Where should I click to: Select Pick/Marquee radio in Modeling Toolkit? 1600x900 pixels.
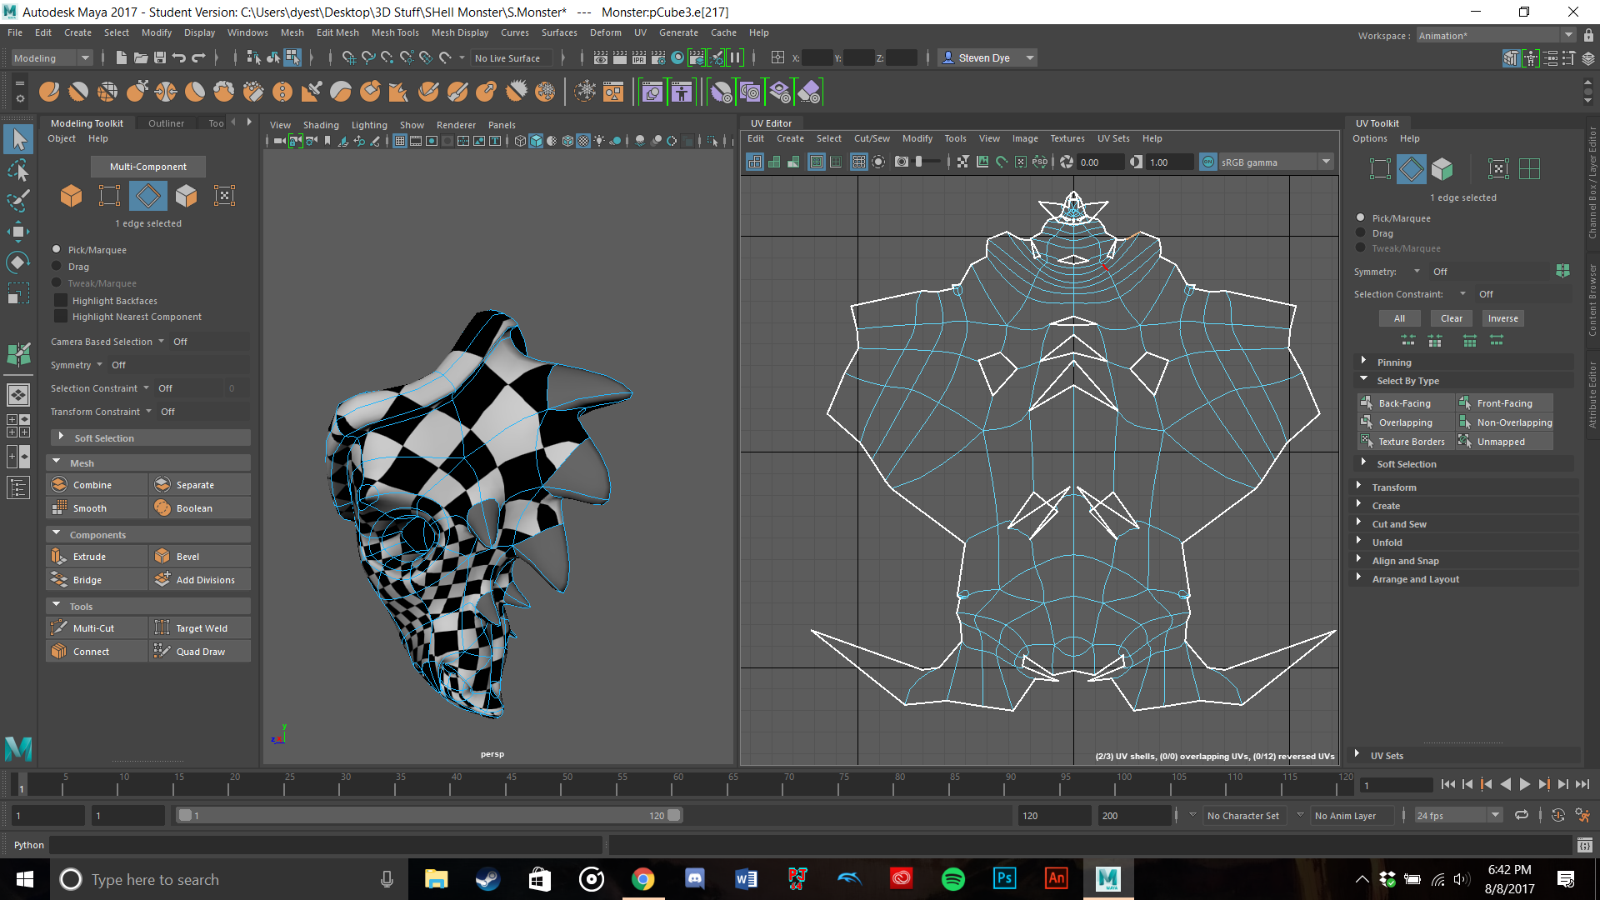(x=57, y=249)
